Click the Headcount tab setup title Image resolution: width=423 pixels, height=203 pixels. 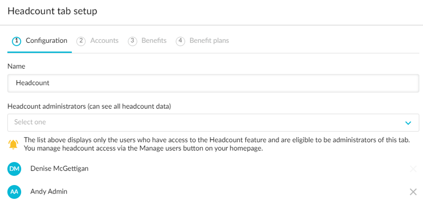[x=52, y=11]
